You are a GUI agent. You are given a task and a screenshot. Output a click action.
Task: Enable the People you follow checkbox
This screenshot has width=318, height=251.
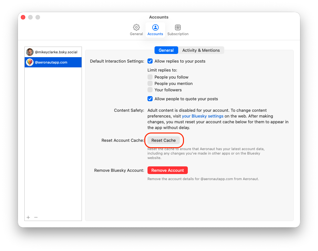(150, 77)
